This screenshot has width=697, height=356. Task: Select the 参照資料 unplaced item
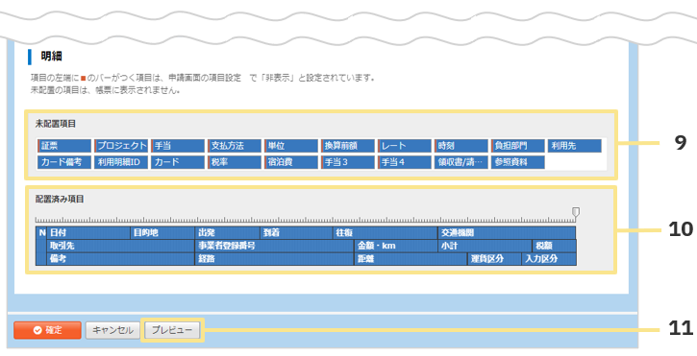(x=518, y=162)
